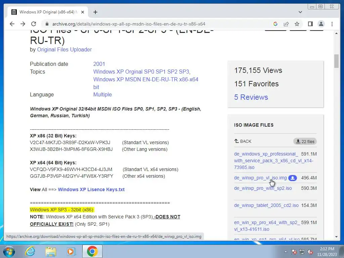This screenshot has height=258, width=344.
Task: Click the page scrollbar down arrow
Action: [336, 237]
